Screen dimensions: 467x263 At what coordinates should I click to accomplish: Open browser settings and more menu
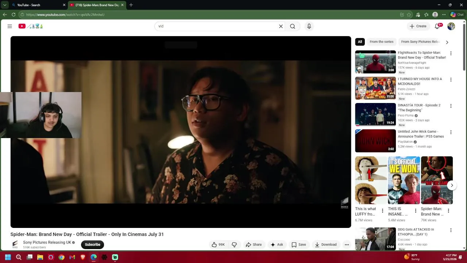pyautogui.click(x=444, y=15)
